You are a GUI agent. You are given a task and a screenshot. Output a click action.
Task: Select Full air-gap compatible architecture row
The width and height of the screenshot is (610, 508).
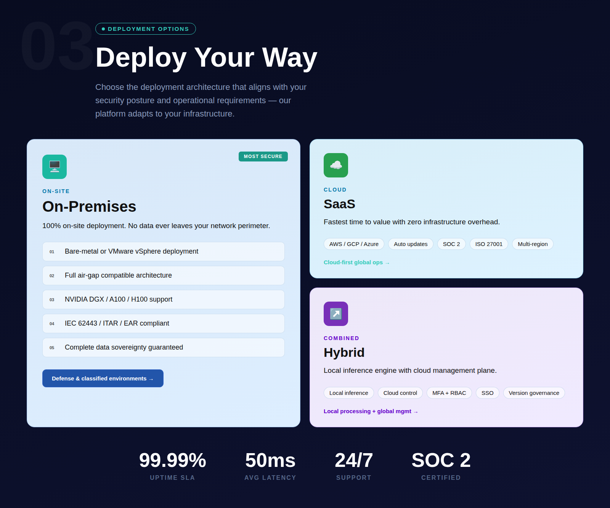(x=164, y=275)
